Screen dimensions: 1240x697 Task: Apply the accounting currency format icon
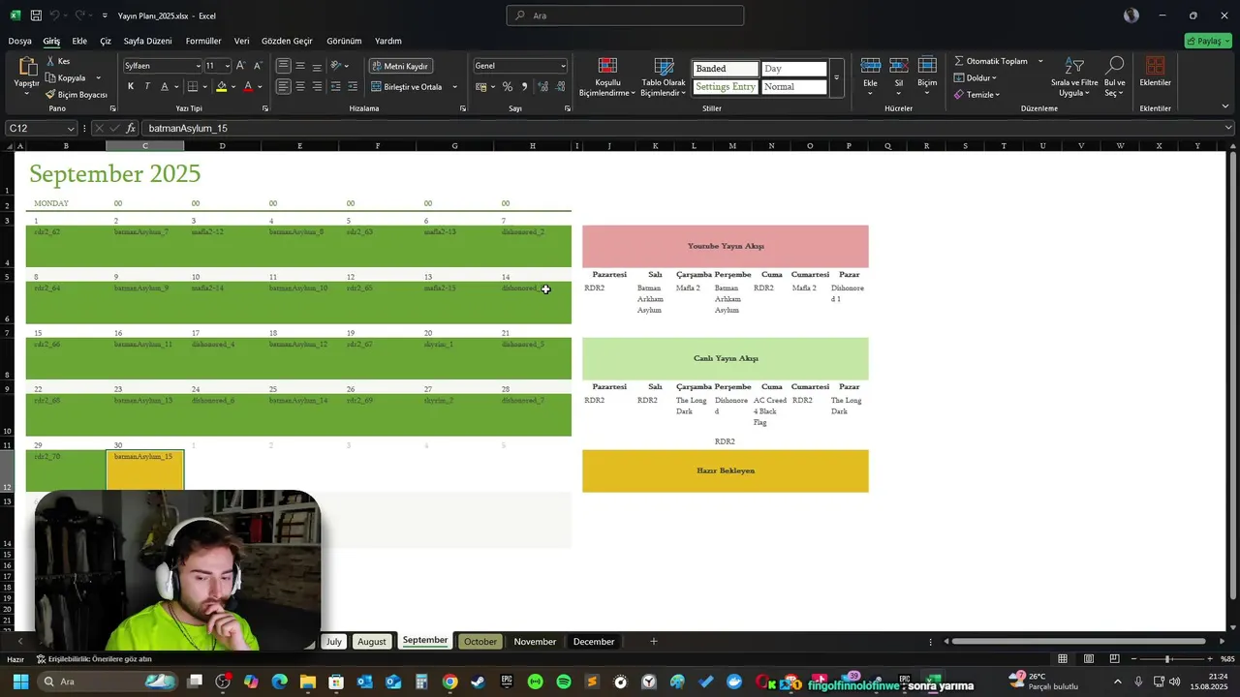(481, 86)
